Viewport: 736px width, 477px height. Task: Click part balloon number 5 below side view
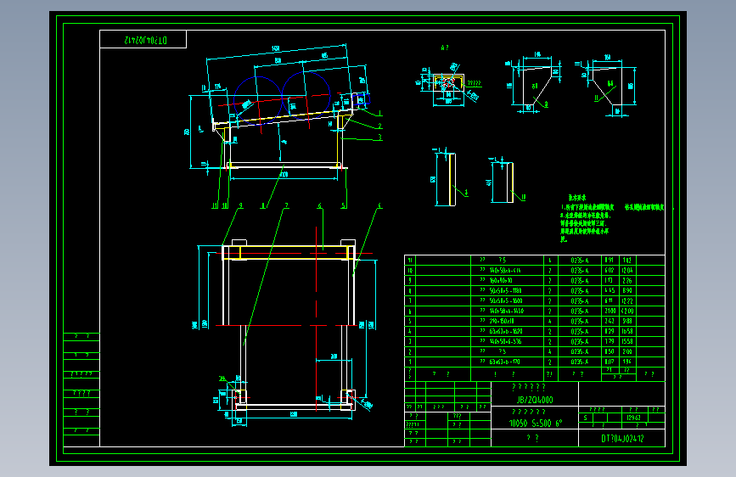(x=343, y=205)
